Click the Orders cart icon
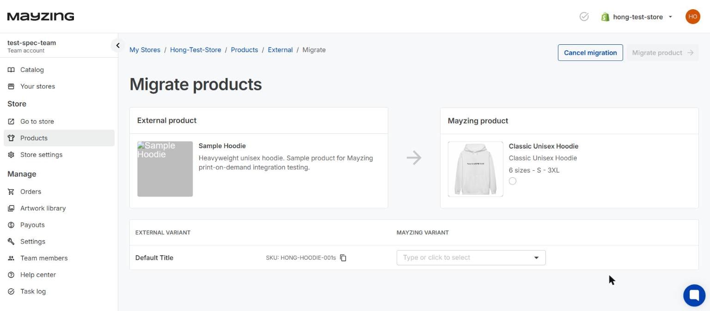The image size is (710, 311). 11,191
